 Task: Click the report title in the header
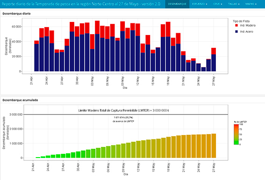coord(81,4)
